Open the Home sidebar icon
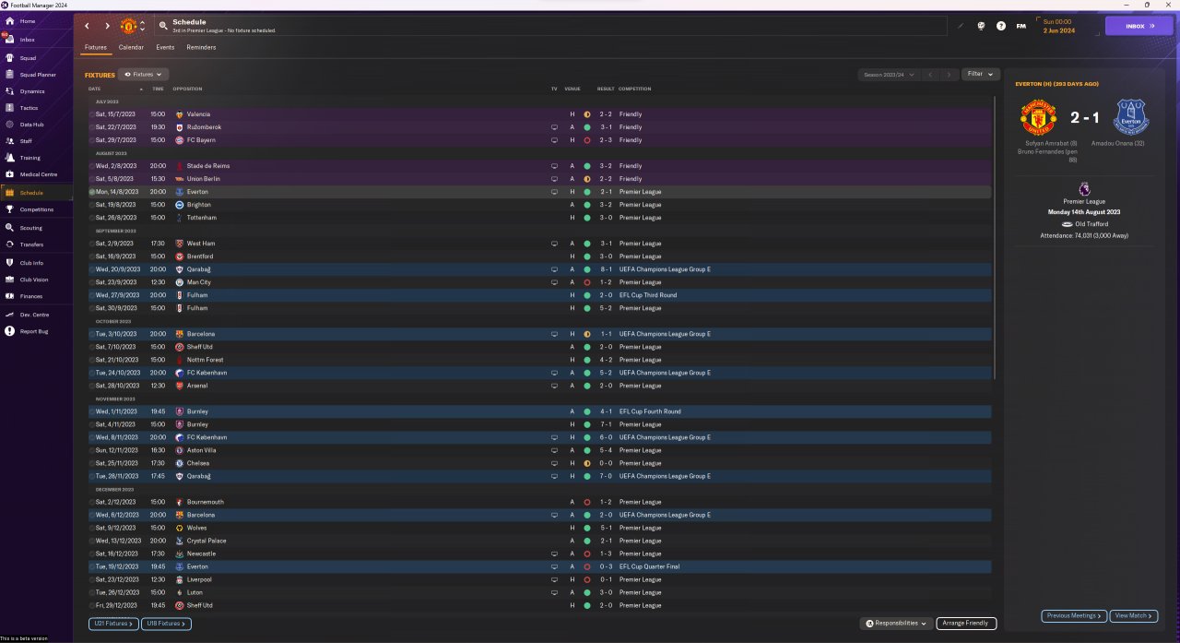The image size is (1180, 643). [x=9, y=21]
